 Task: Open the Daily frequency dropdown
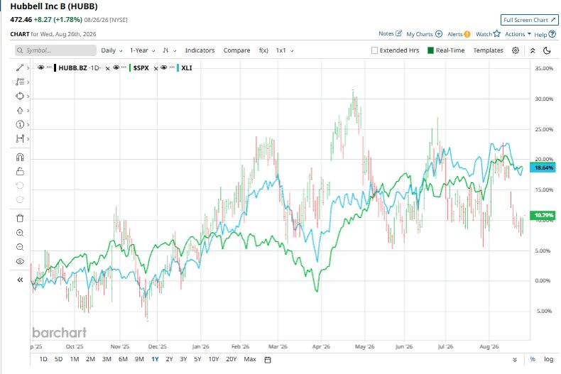pyautogui.click(x=111, y=50)
